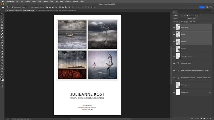Open the Layers panel flyout menu
The image size is (214, 120).
[213, 12]
